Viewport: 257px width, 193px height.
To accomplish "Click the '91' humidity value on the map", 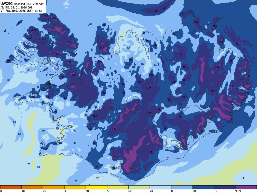I will point(75,143).
